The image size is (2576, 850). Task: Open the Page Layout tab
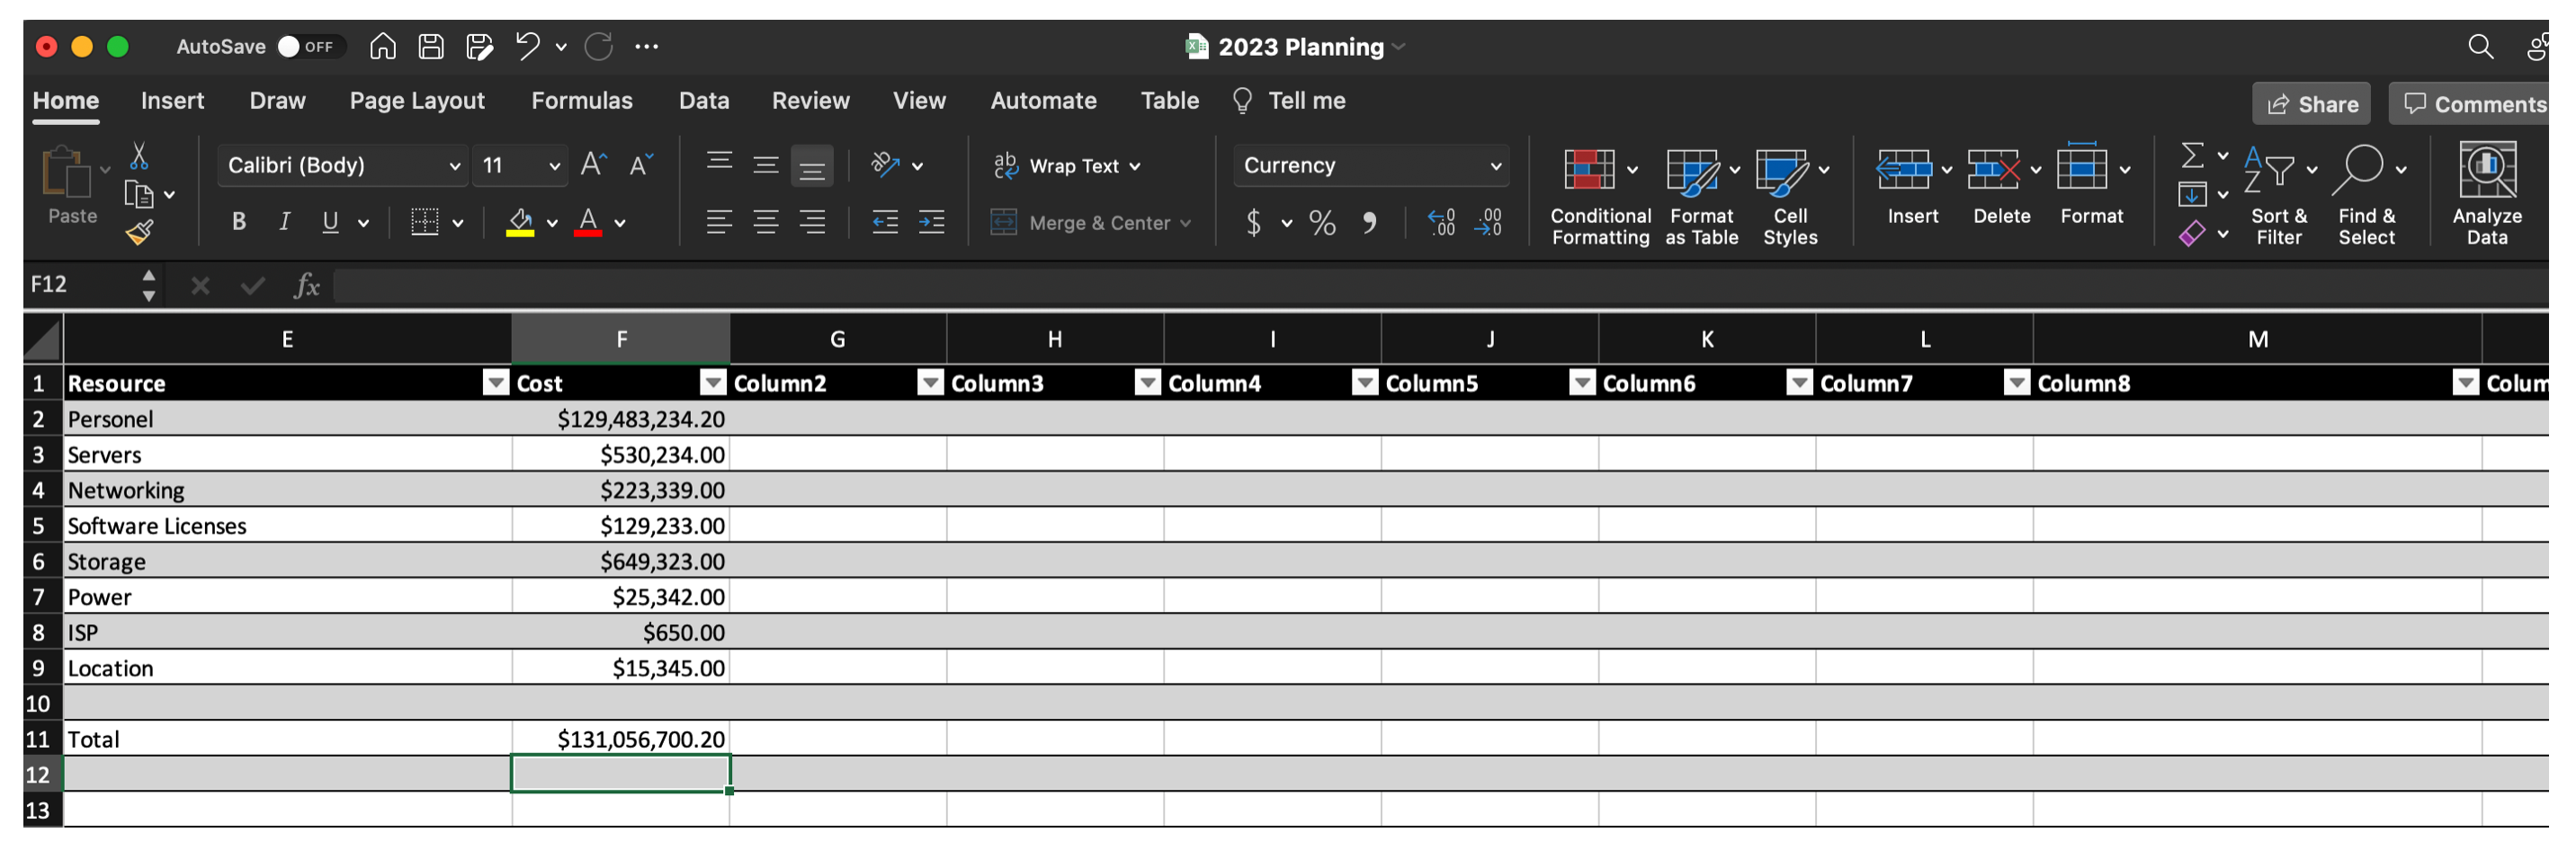point(416,101)
